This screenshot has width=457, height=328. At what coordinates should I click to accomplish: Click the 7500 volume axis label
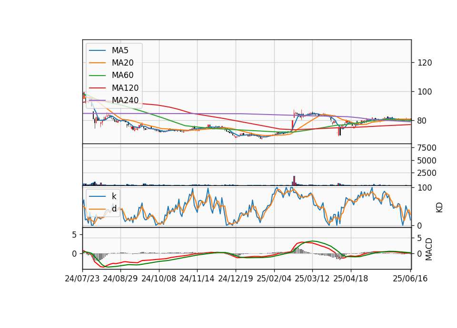tap(427, 148)
